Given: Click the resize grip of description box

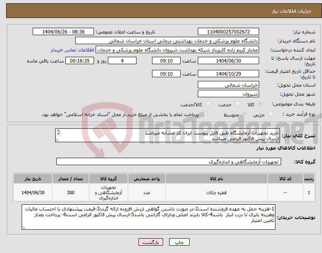Looking at the screenshot, I should tap(57, 140).
